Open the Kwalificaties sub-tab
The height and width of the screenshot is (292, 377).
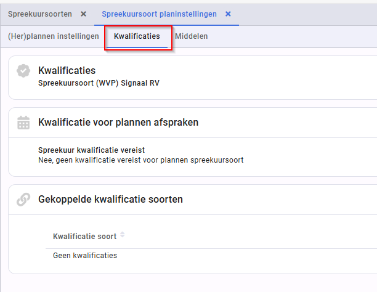click(x=137, y=36)
